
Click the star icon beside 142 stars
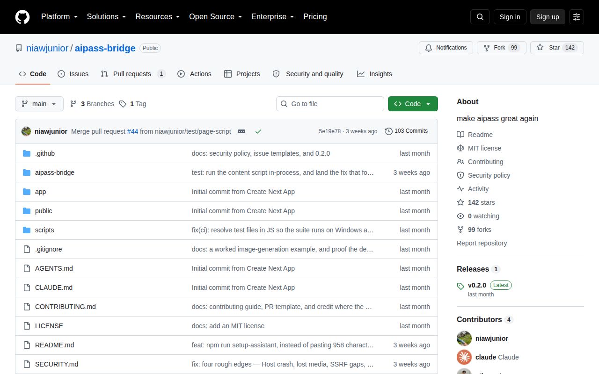(x=460, y=202)
